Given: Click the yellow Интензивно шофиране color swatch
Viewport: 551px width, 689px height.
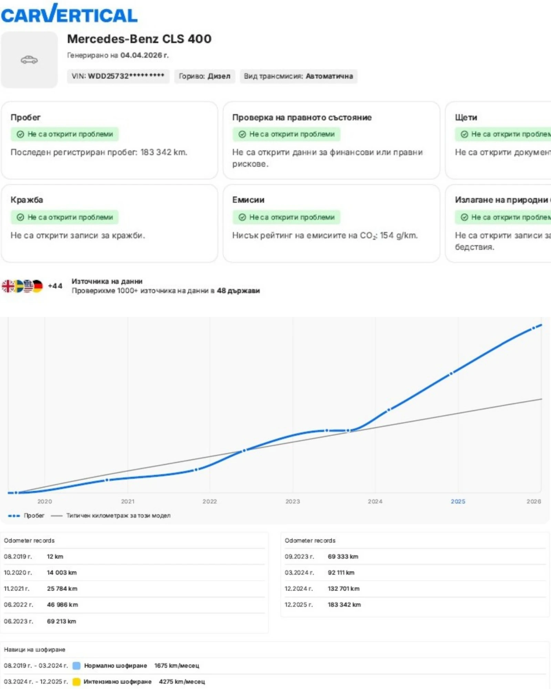Looking at the screenshot, I should point(76,681).
